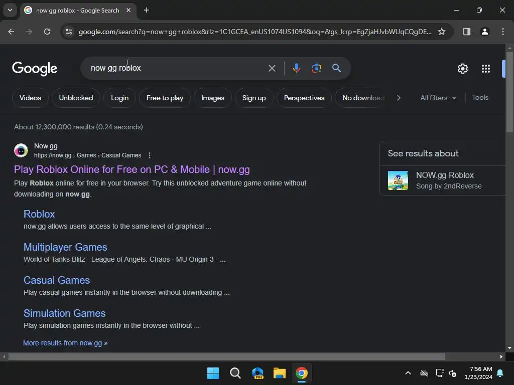Open a new browser tab
The height and width of the screenshot is (385, 514).
point(147,10)
